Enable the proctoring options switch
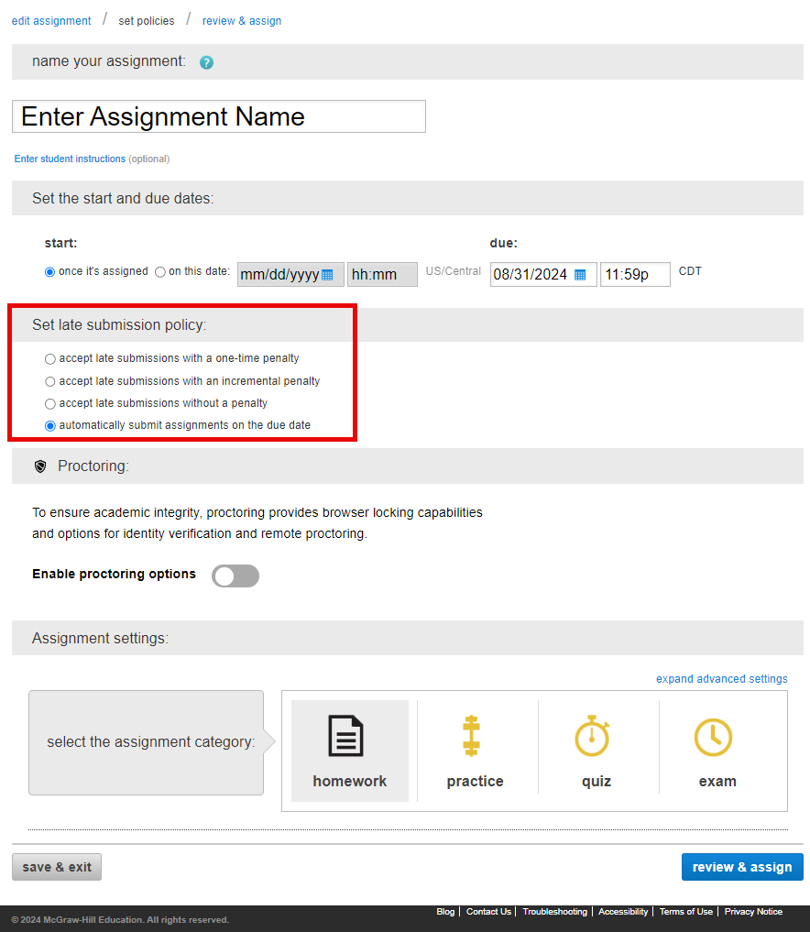This screenshot has width=810, height=932. pos(235,576)
